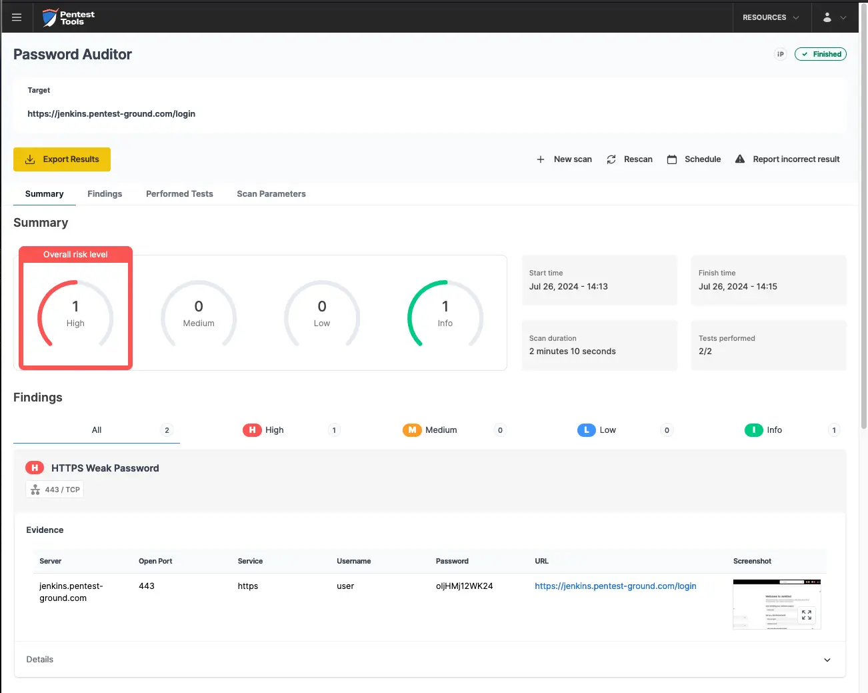Click the expand-fullscreen icon on screenshot thumbnail

(x=807, y=615)
